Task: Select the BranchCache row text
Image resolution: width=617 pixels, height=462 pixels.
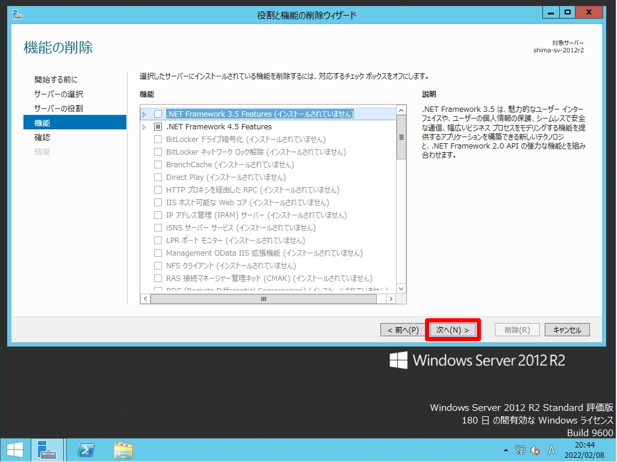Action: (x=230, y=165)
